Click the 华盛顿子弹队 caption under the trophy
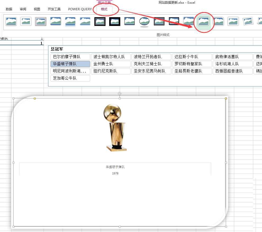Screen dimensions: 262x232 tap(115, 167)
